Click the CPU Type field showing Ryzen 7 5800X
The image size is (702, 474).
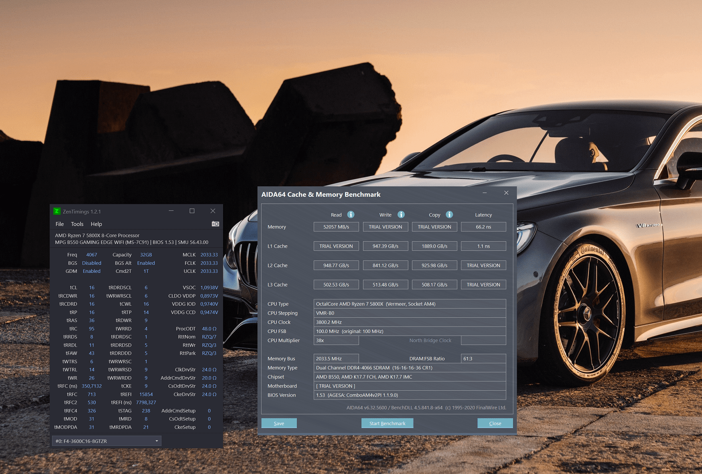410,304
